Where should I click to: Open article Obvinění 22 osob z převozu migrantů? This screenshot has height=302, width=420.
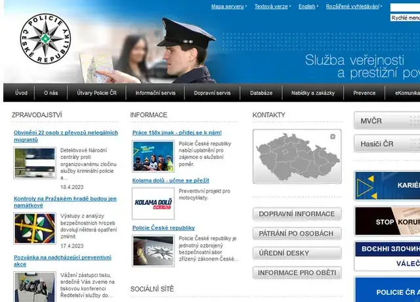point(66,136)
